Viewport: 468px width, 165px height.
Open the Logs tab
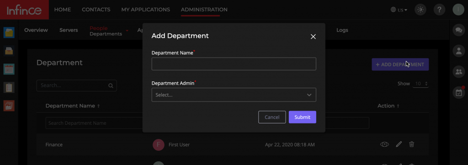(342, 30)
